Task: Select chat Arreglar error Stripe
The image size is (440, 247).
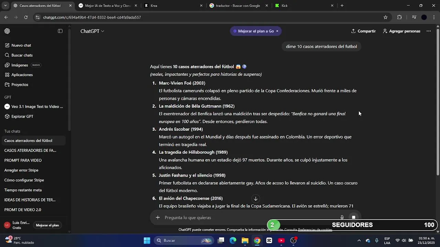Action: tap(21, 170)
